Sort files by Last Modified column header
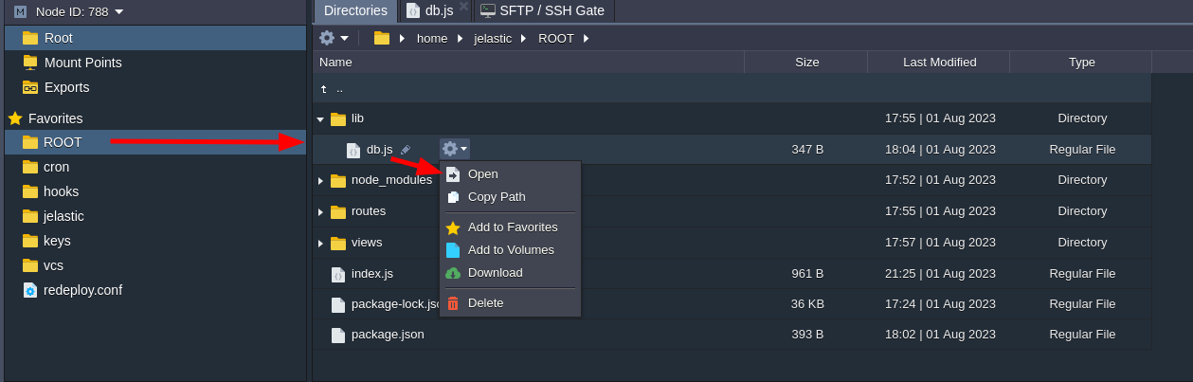 (939, 63)
